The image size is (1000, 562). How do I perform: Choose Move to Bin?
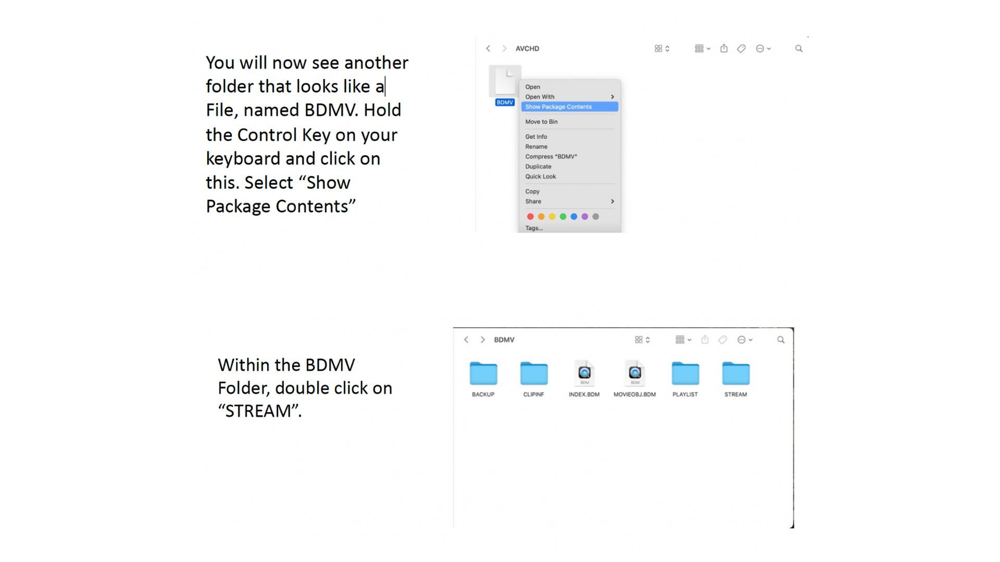(x=569, y=122)
